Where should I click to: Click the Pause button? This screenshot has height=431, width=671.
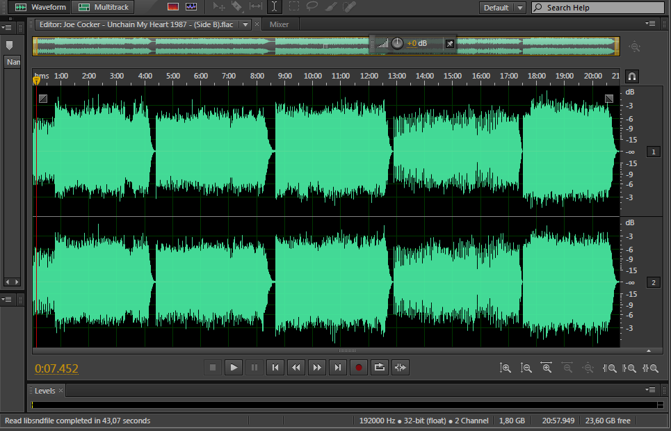[x=254, y=367]
